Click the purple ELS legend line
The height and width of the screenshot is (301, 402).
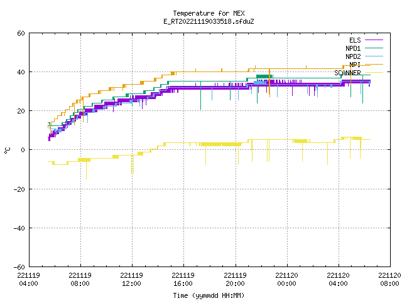tap(374, 40)
